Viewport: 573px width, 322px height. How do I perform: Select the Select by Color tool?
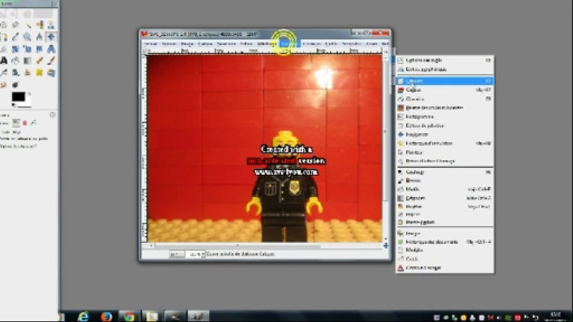(39, 25)
